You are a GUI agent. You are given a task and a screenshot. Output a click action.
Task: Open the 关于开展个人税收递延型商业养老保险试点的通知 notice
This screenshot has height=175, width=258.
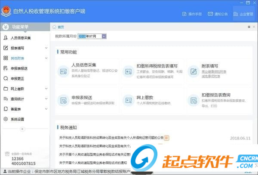[x=93, y=163]
